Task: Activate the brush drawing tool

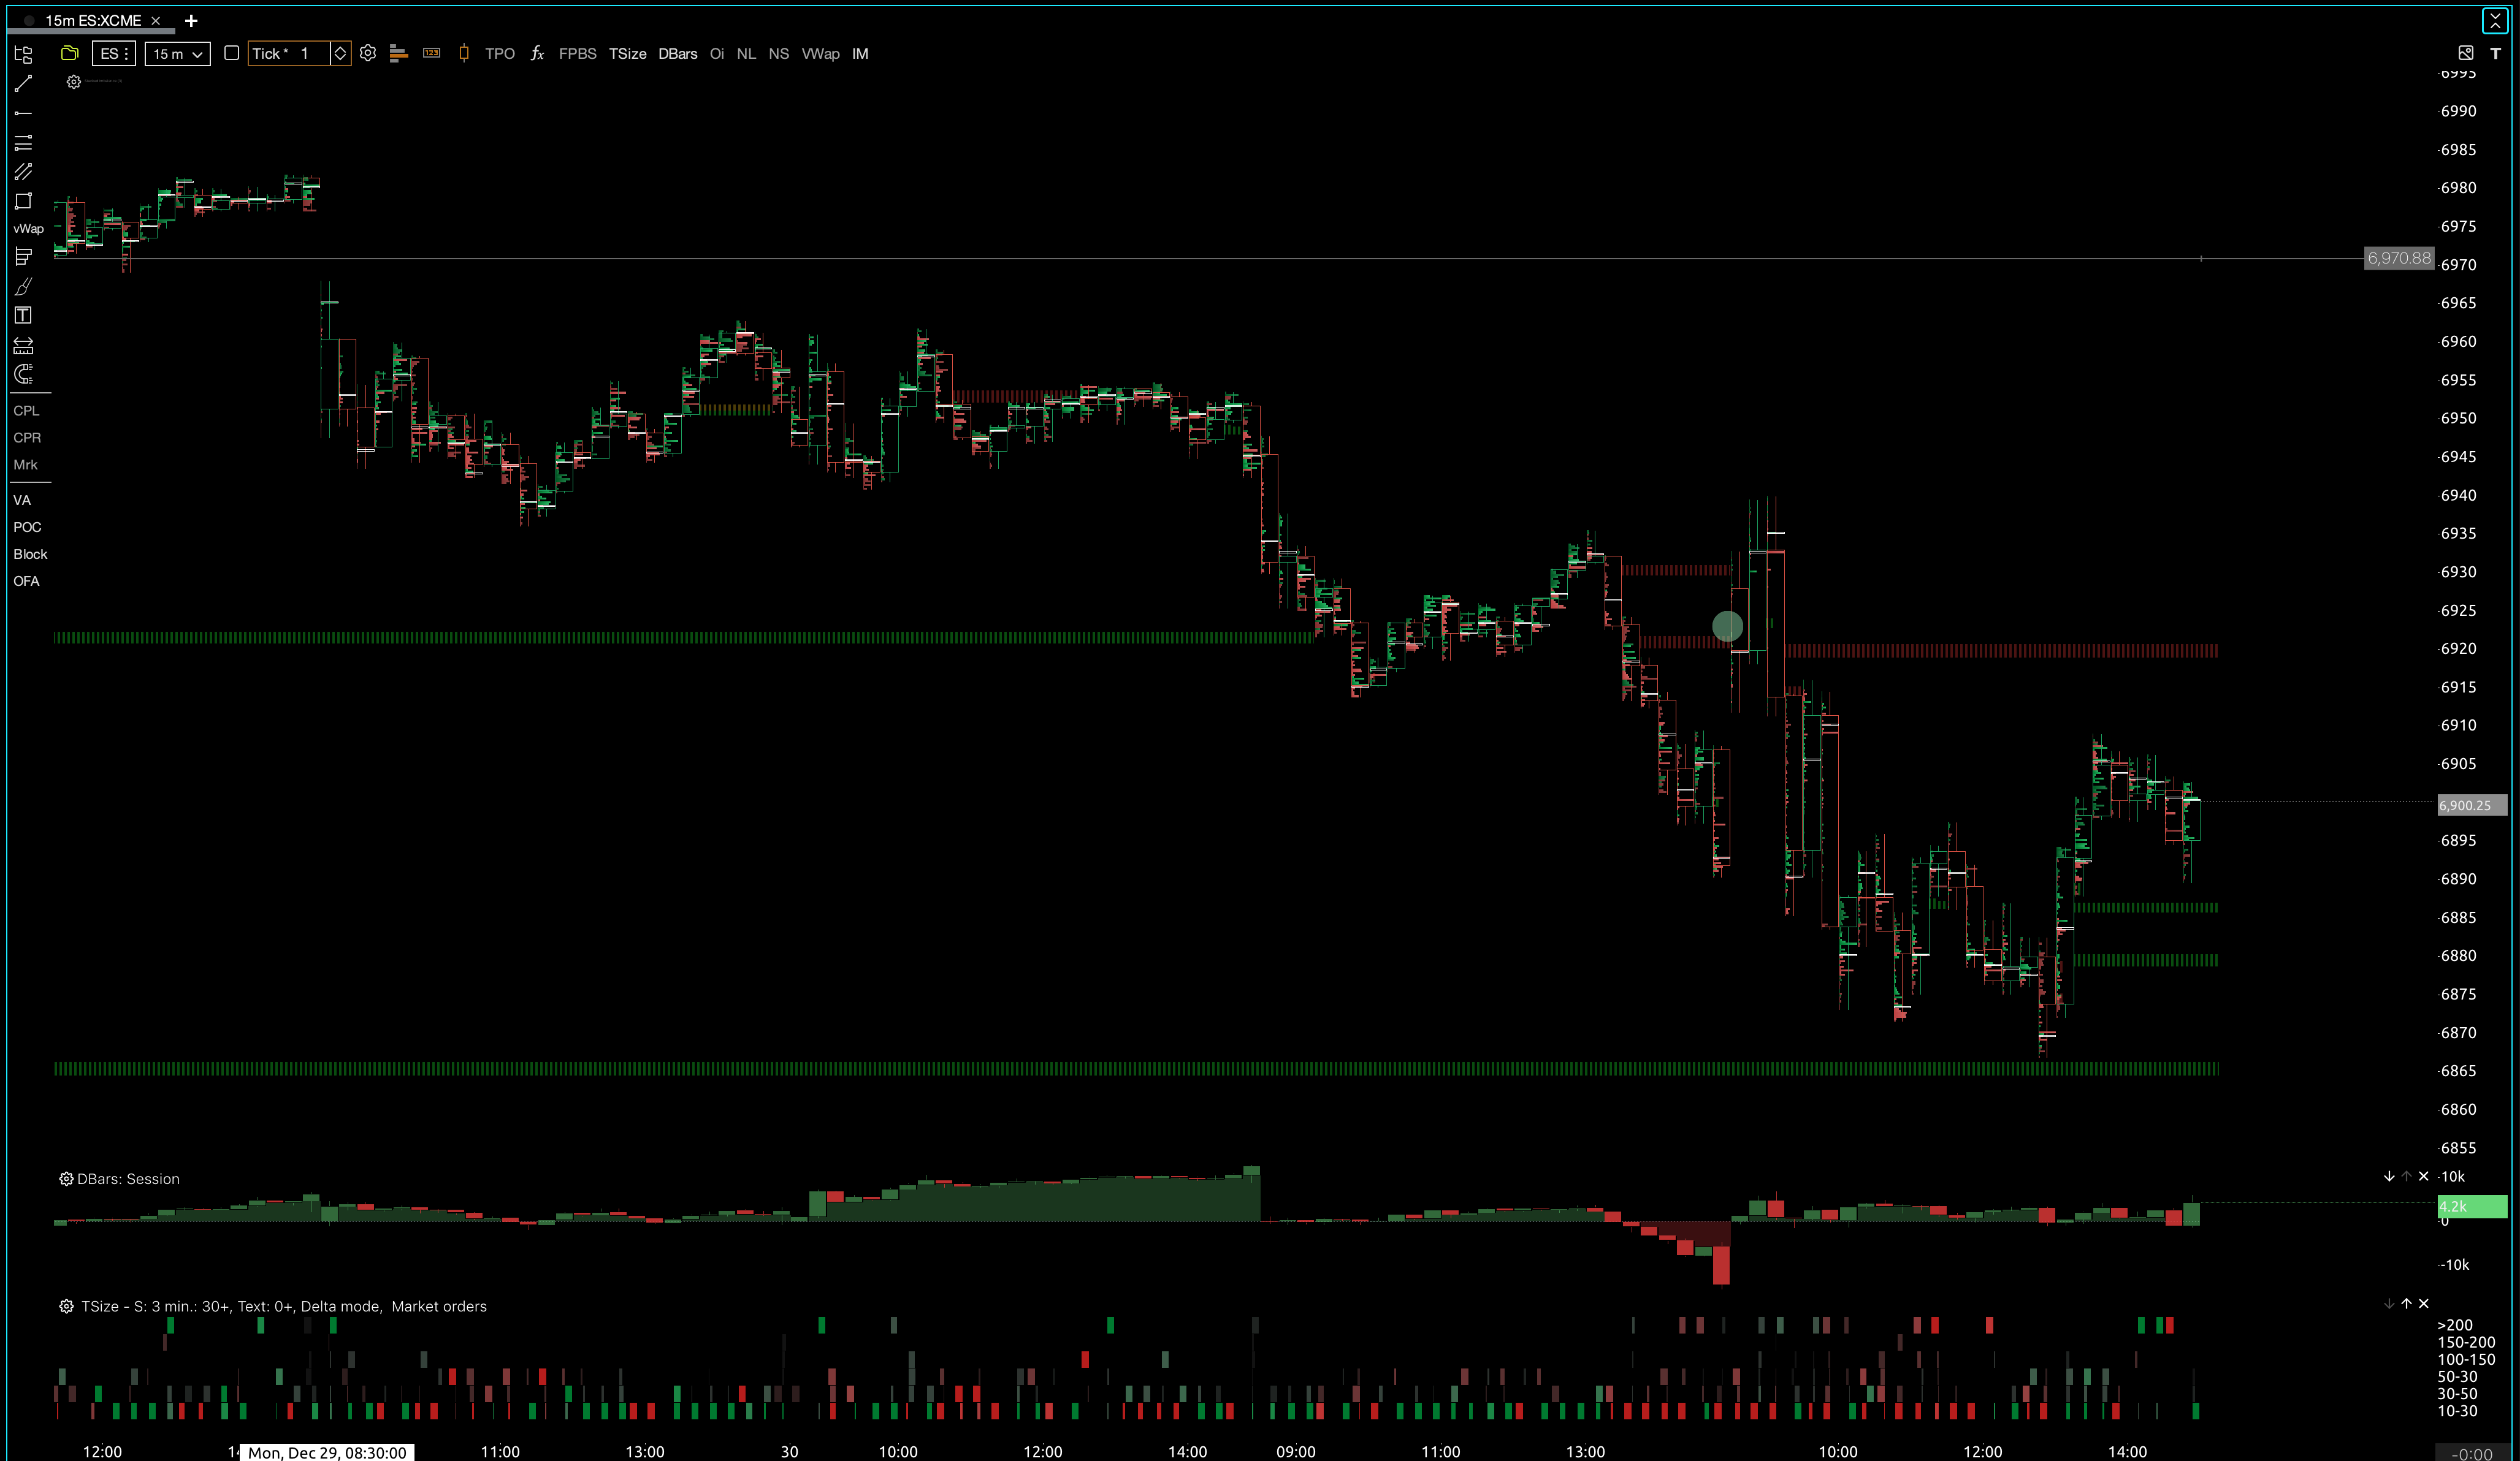Action: [23, 287]
